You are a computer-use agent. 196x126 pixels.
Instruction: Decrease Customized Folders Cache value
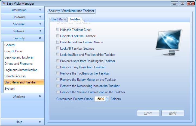tap(107, 100)
